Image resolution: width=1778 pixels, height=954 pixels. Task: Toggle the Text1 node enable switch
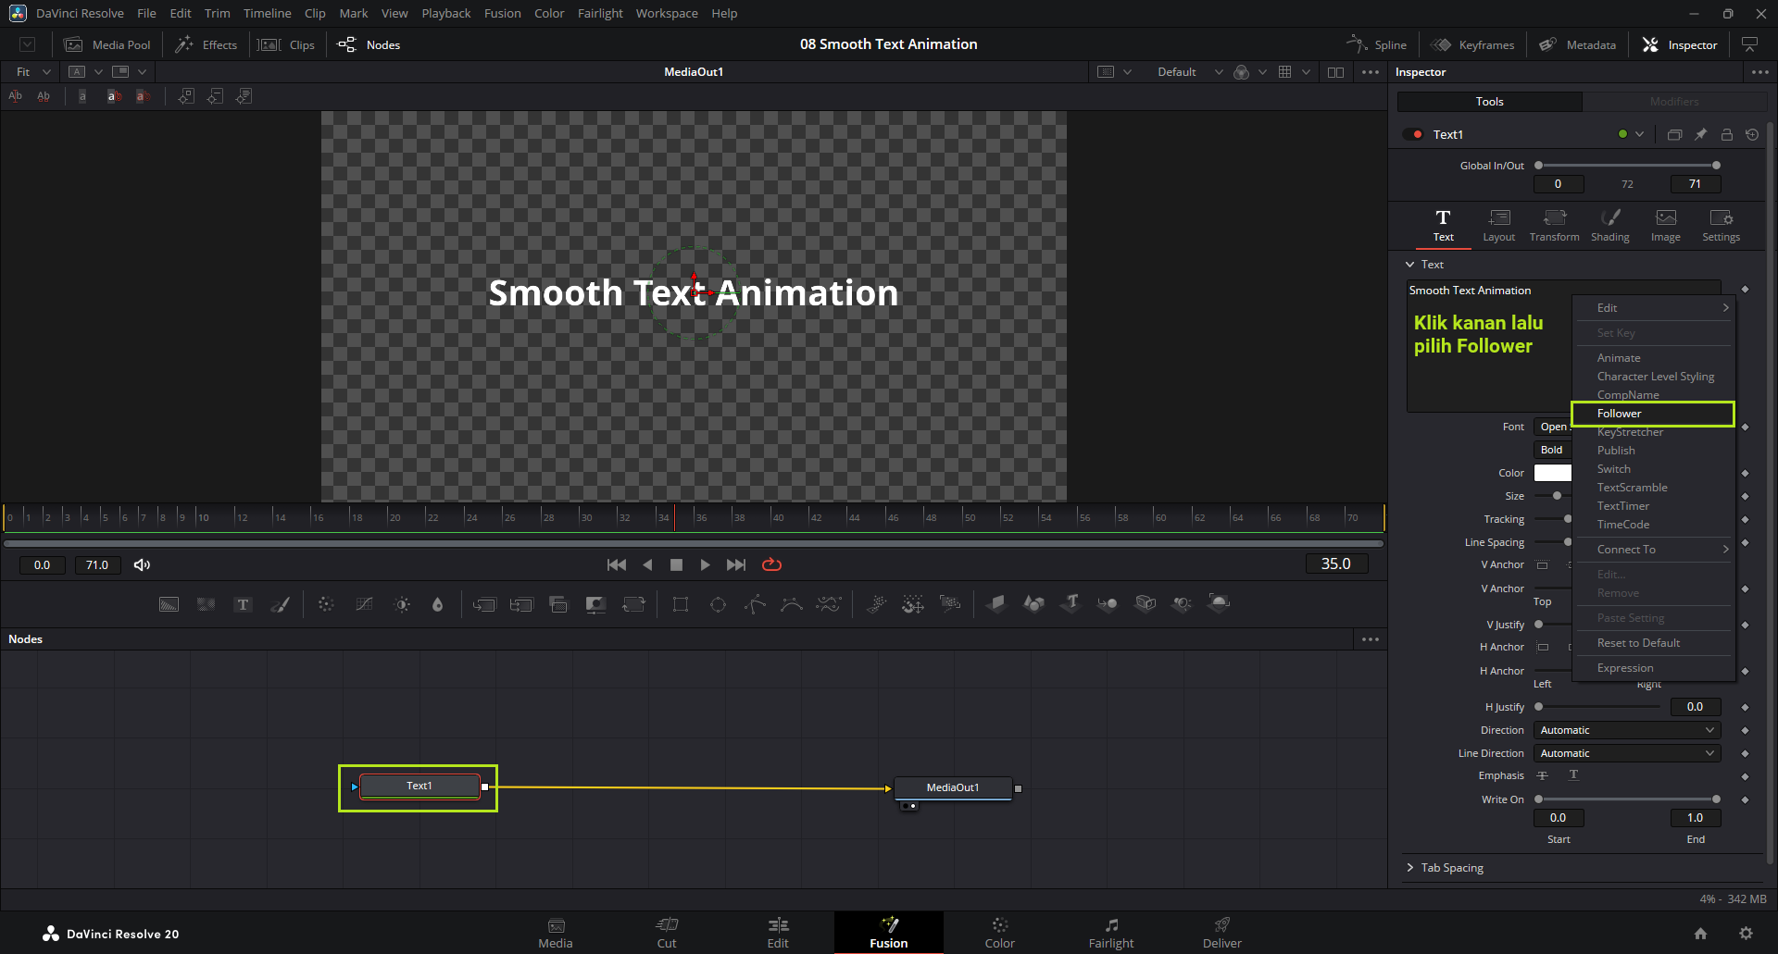[x=1413, y=134]
